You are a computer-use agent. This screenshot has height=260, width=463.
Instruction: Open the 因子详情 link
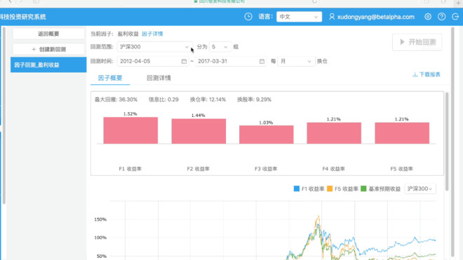(152, 34)
